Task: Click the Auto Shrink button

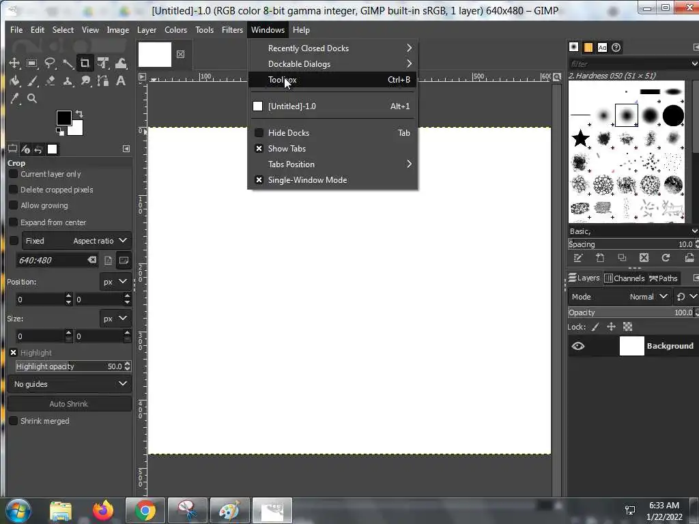Action: [x=70, y=404]
